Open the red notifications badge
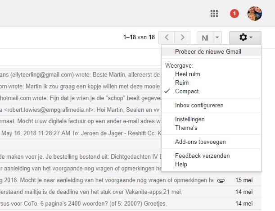Screen dimensions: 275x211 coord(234,14)
